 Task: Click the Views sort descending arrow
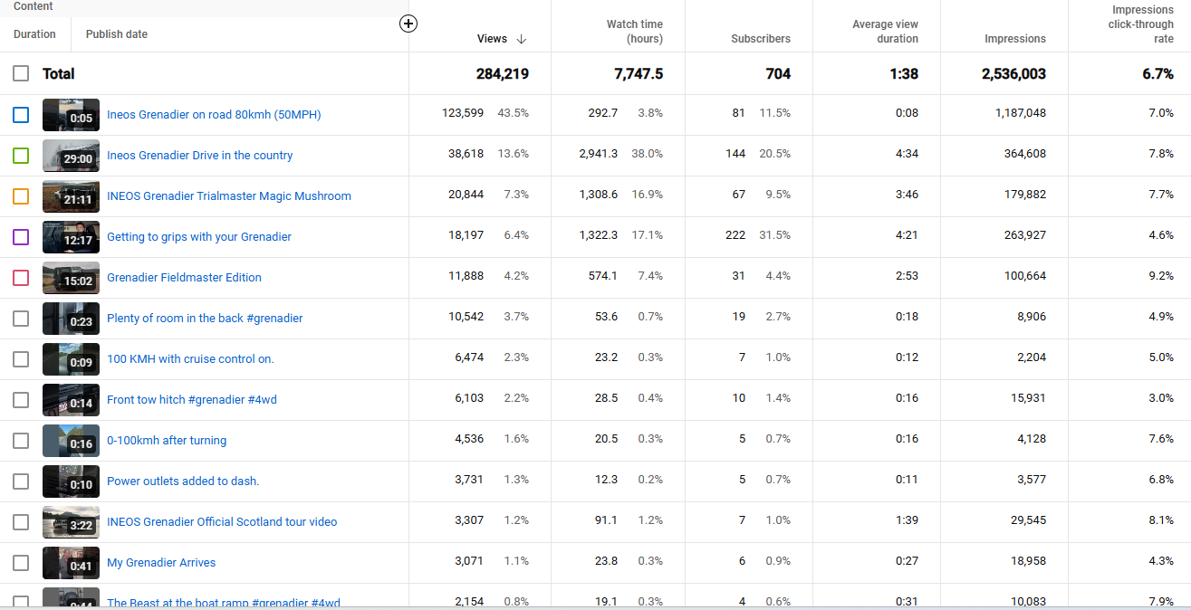[x=522, y=39]
